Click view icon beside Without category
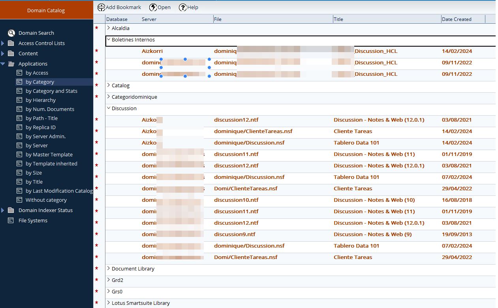 19,200
